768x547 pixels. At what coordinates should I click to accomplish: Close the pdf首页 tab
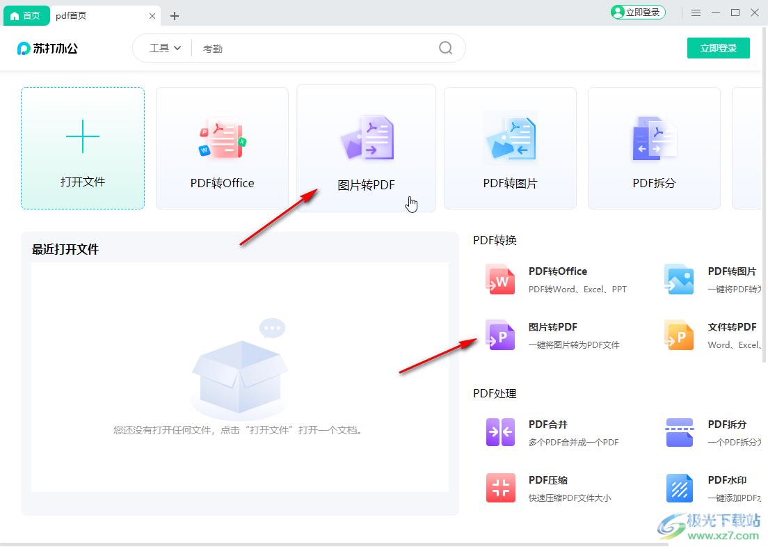152,16
